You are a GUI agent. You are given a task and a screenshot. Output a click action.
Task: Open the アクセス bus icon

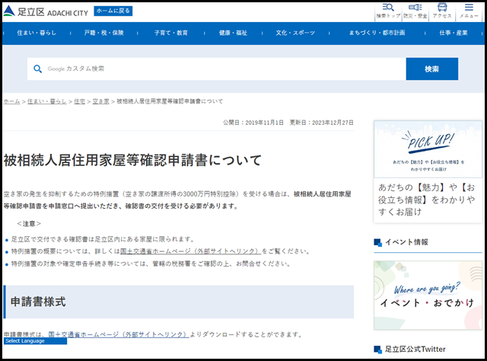[x=442, y=11]
